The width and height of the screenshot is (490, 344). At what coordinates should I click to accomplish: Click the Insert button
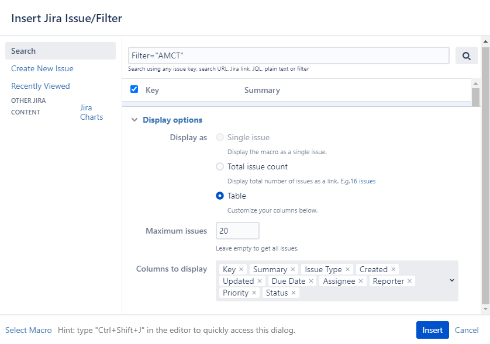(433, 330)
